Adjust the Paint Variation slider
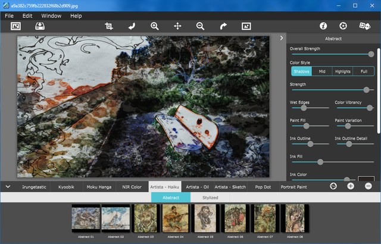 coord(348,126)
